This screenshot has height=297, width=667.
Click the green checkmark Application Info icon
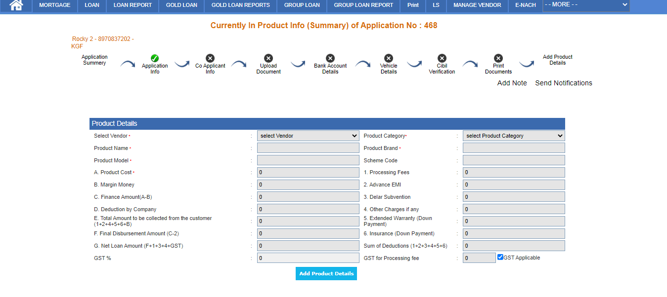click(x=155, y=58)
